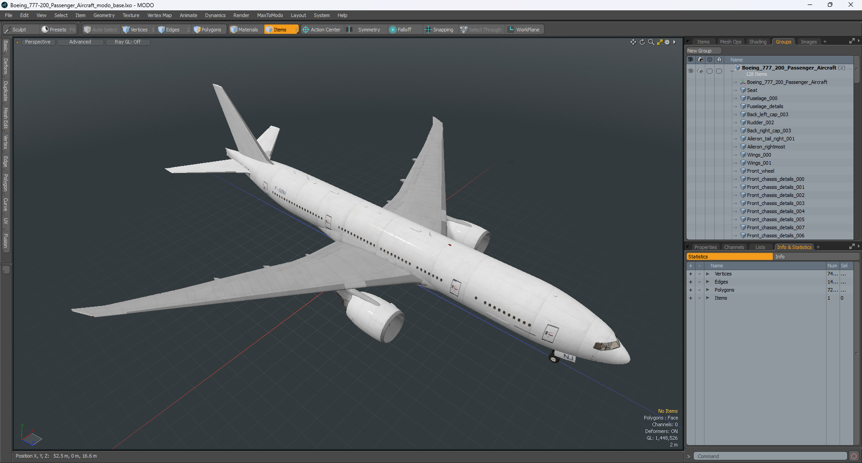862x463 pixels.
Task: Toggle visibility of Boeing_777_200_Passenger_Aircraft group
Action: (x=690, y=71)
